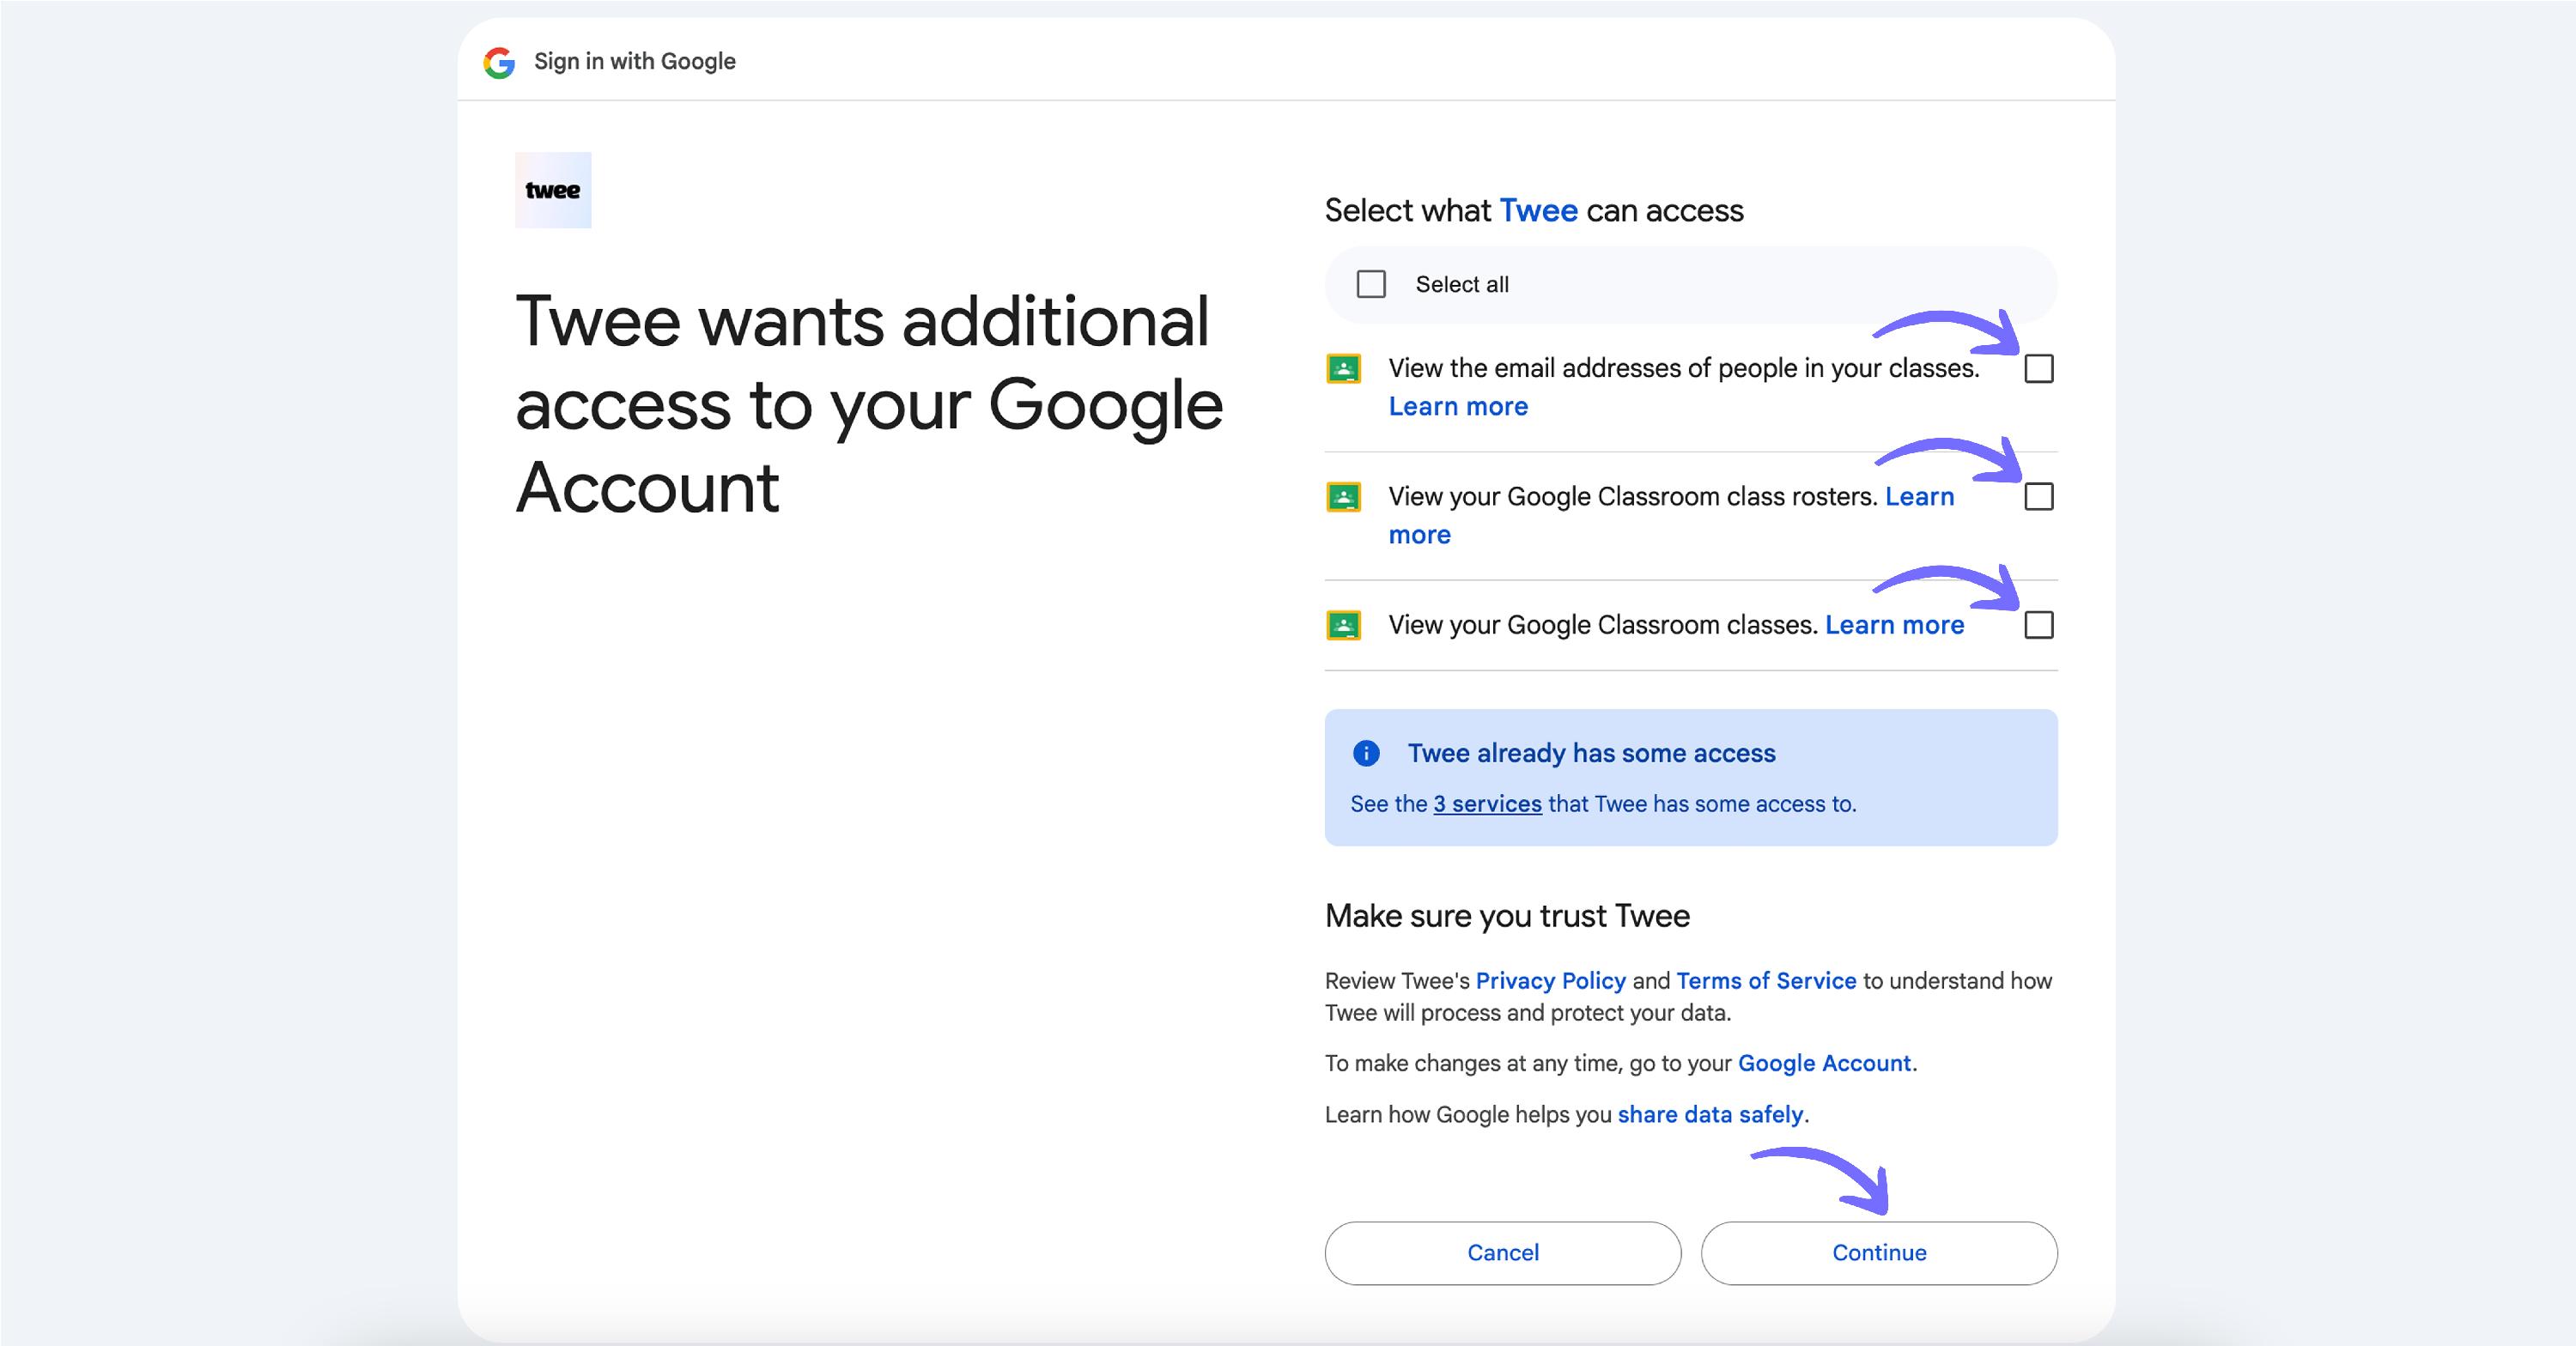Click the Twee app logo
The width and height of the screenshot is (2576, 1346).
click(553, 190)
